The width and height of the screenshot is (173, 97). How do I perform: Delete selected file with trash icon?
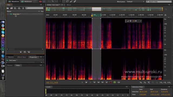point(23,8)
